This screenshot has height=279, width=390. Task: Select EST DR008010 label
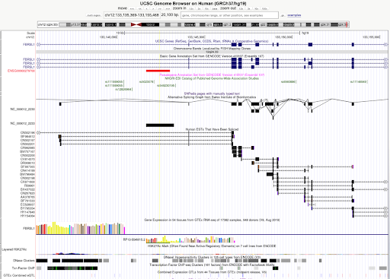point(27,163)
